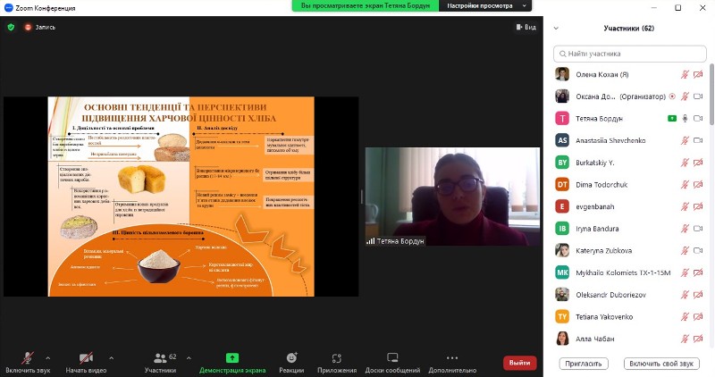Screen dimensions: 715x377
Task: Select participant Iryna Bandura
Action: (630, 229)
